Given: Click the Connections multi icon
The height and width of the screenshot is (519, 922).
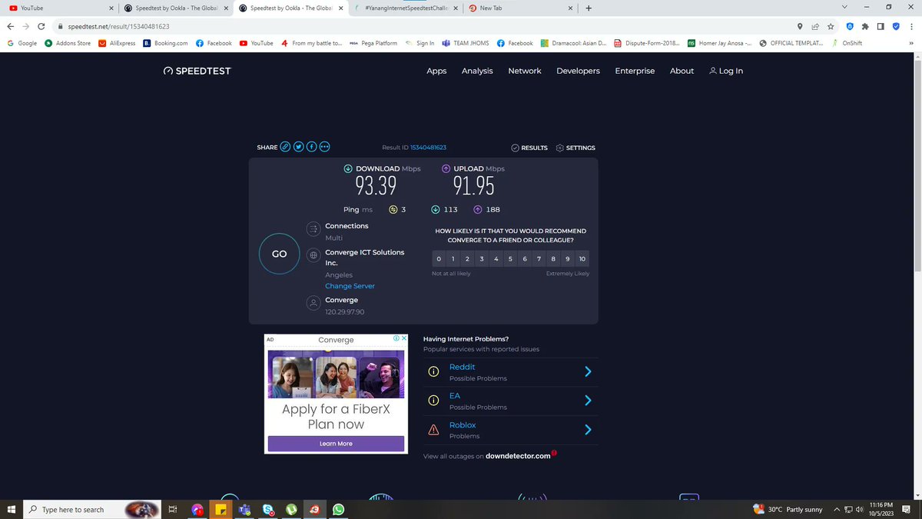Looking at the screenshot, I should (x=313, y=229).
